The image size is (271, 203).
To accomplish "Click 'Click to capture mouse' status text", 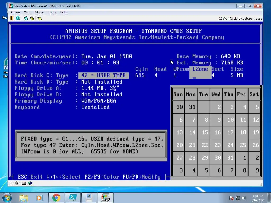I will (x=246, y=19).
